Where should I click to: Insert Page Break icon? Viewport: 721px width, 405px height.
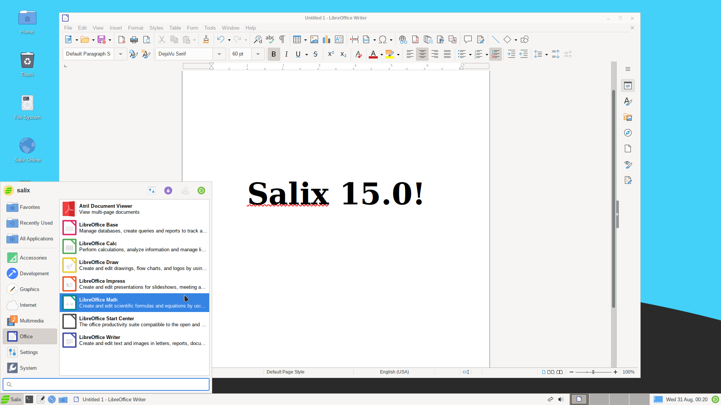[354, 40]
